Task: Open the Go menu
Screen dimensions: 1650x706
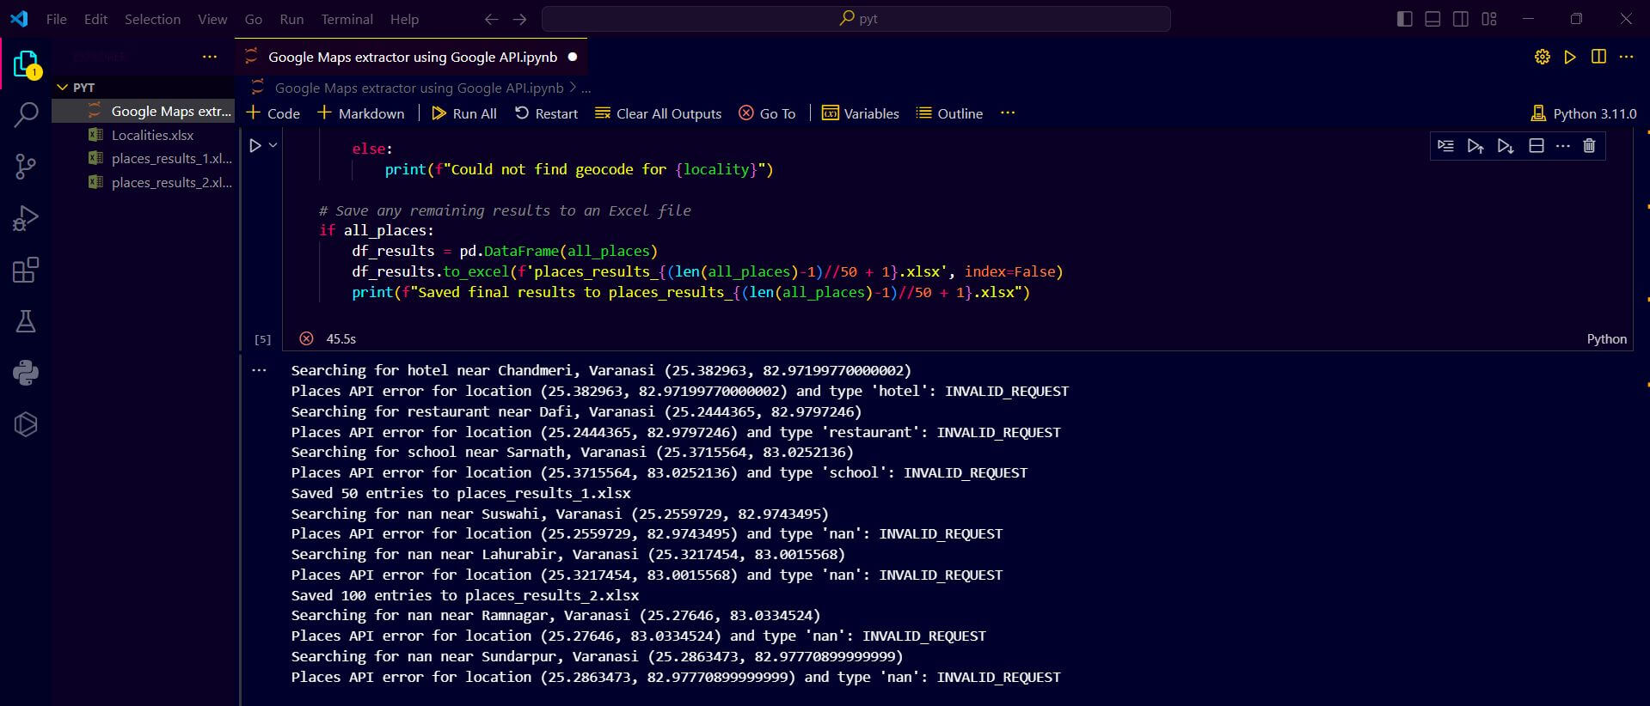Action: pyautogui.click(x=254, y=19)
